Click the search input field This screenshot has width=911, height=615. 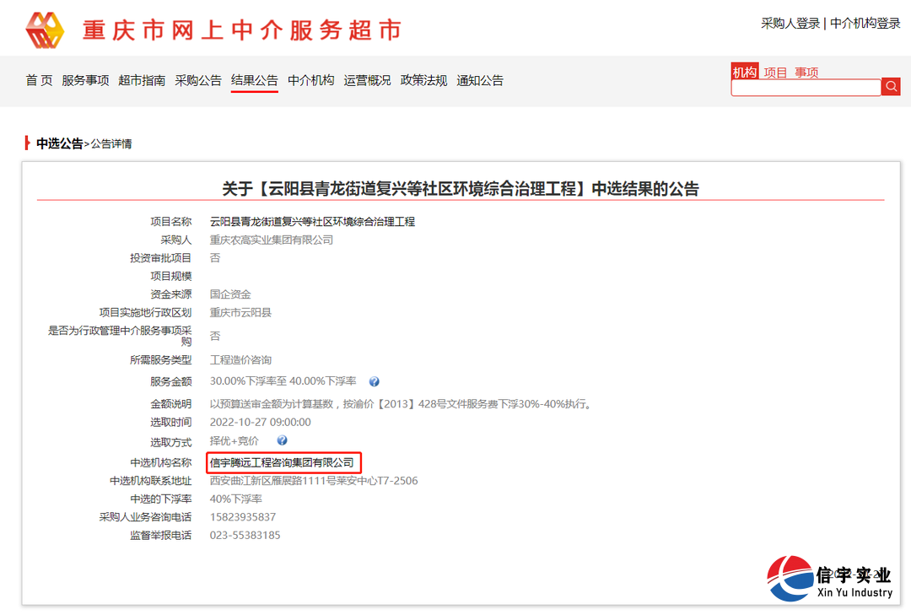[806, 87]
